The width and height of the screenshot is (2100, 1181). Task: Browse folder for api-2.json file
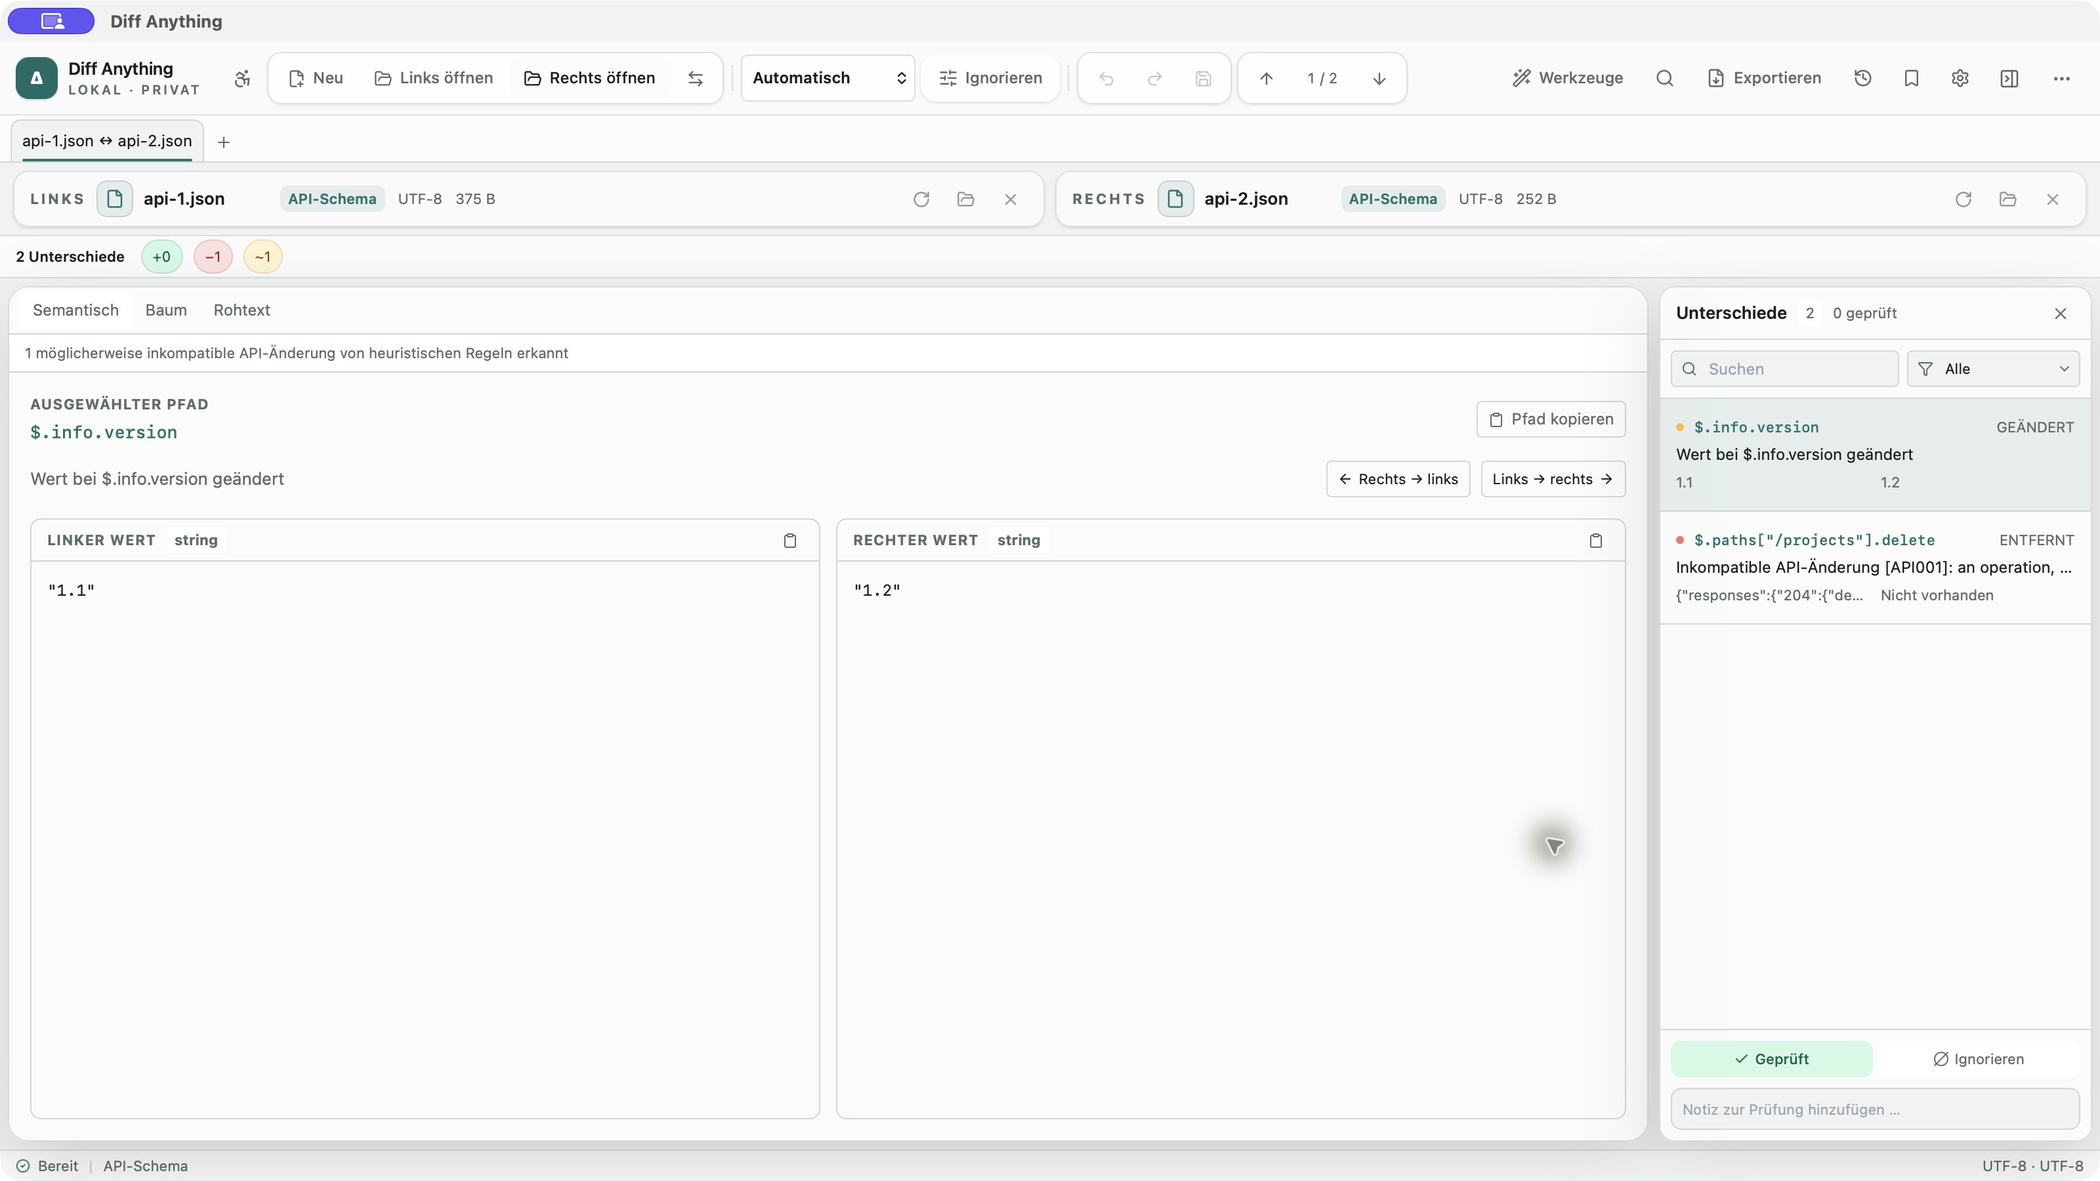[x=2008, y=199]
